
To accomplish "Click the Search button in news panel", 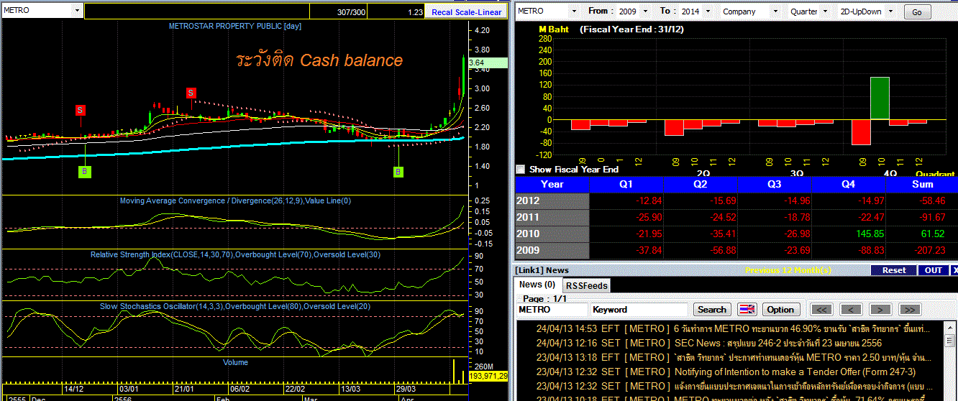I will tap(712, 310).
